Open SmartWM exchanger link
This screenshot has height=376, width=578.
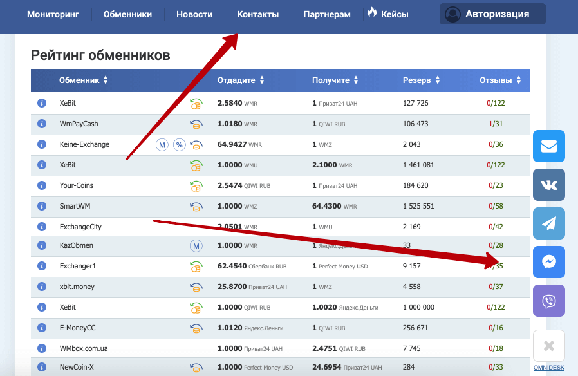click(75, 207)
